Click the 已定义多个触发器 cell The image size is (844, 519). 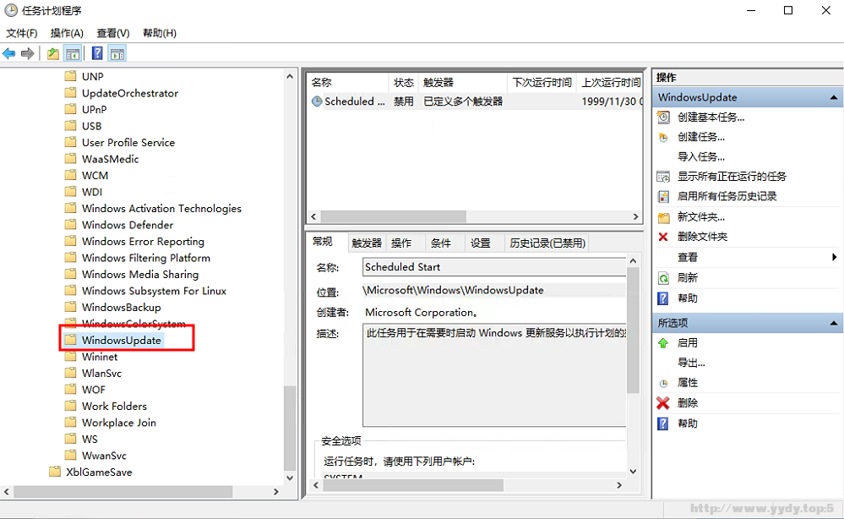click(463, 101)
